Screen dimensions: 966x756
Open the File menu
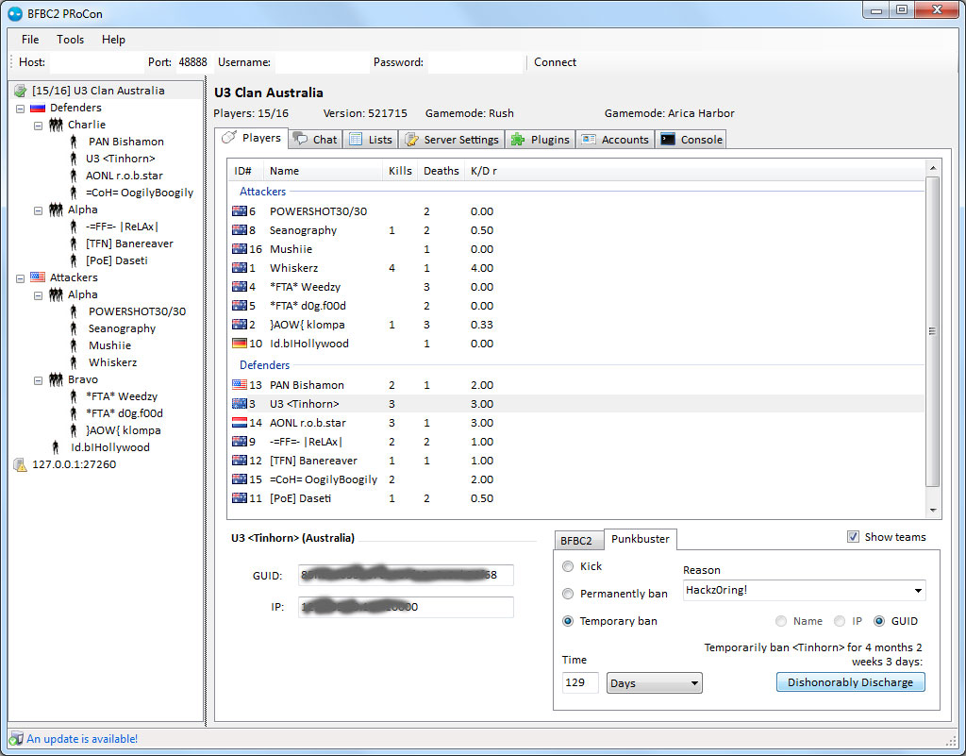pyautogui.click(x=29, y=40)
